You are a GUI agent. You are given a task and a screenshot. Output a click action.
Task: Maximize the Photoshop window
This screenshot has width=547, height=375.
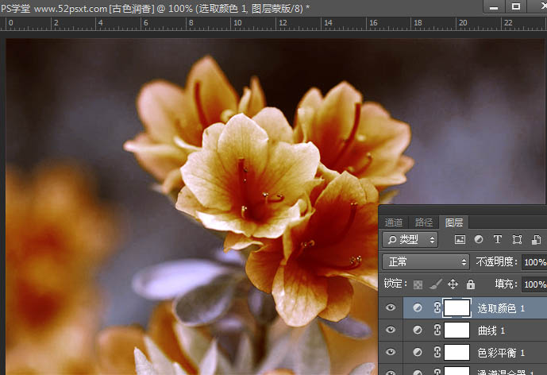click(516, 6)
